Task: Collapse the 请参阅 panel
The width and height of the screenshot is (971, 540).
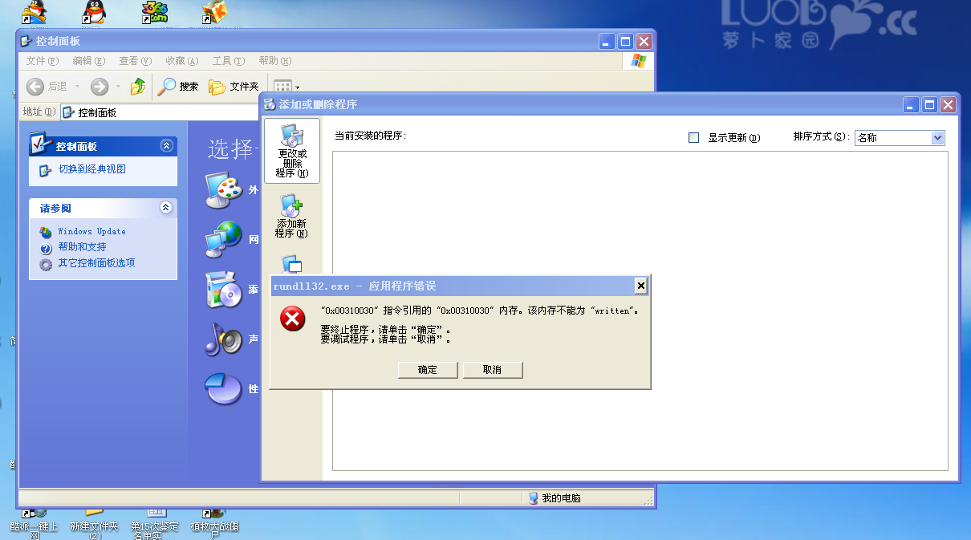Action: [166, 208]
